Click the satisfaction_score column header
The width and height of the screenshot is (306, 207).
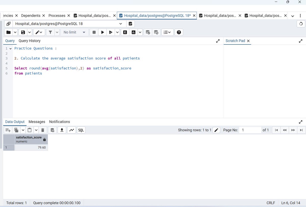tap(31, 139)
